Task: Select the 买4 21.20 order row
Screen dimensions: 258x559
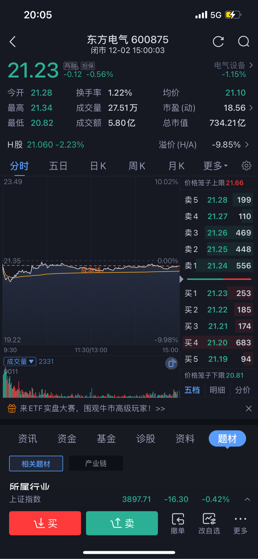Action: [x=218, y=343]
